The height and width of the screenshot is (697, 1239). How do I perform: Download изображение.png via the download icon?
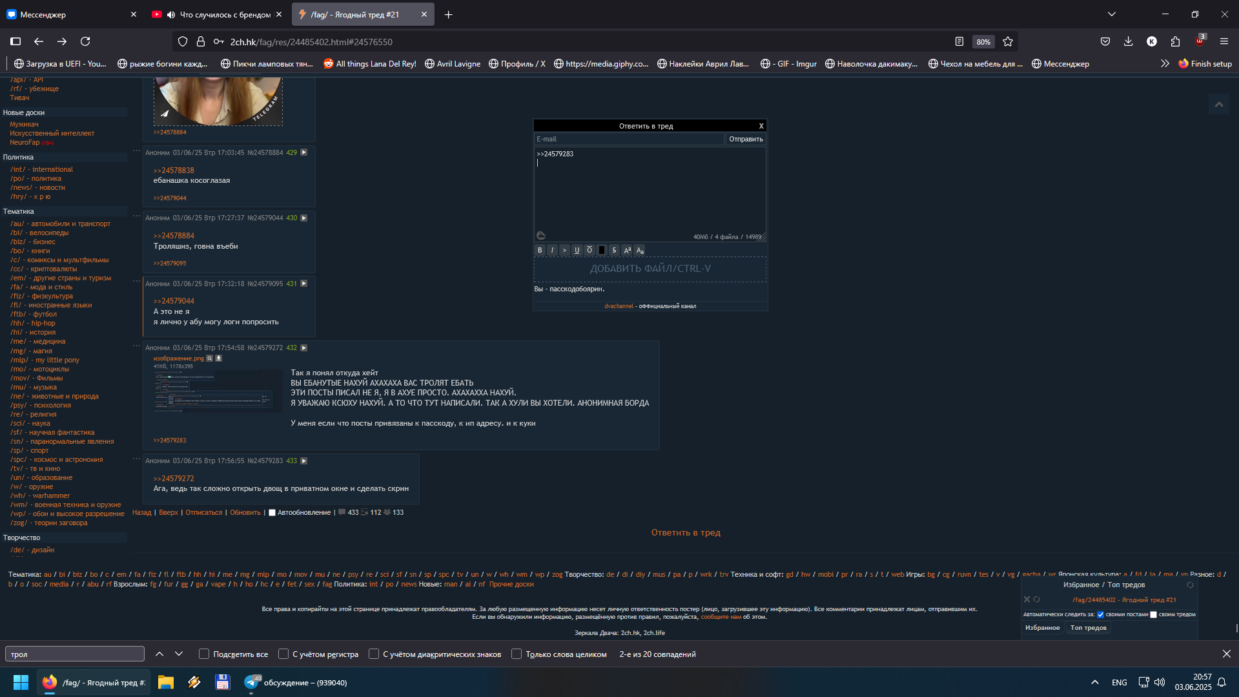218,358
